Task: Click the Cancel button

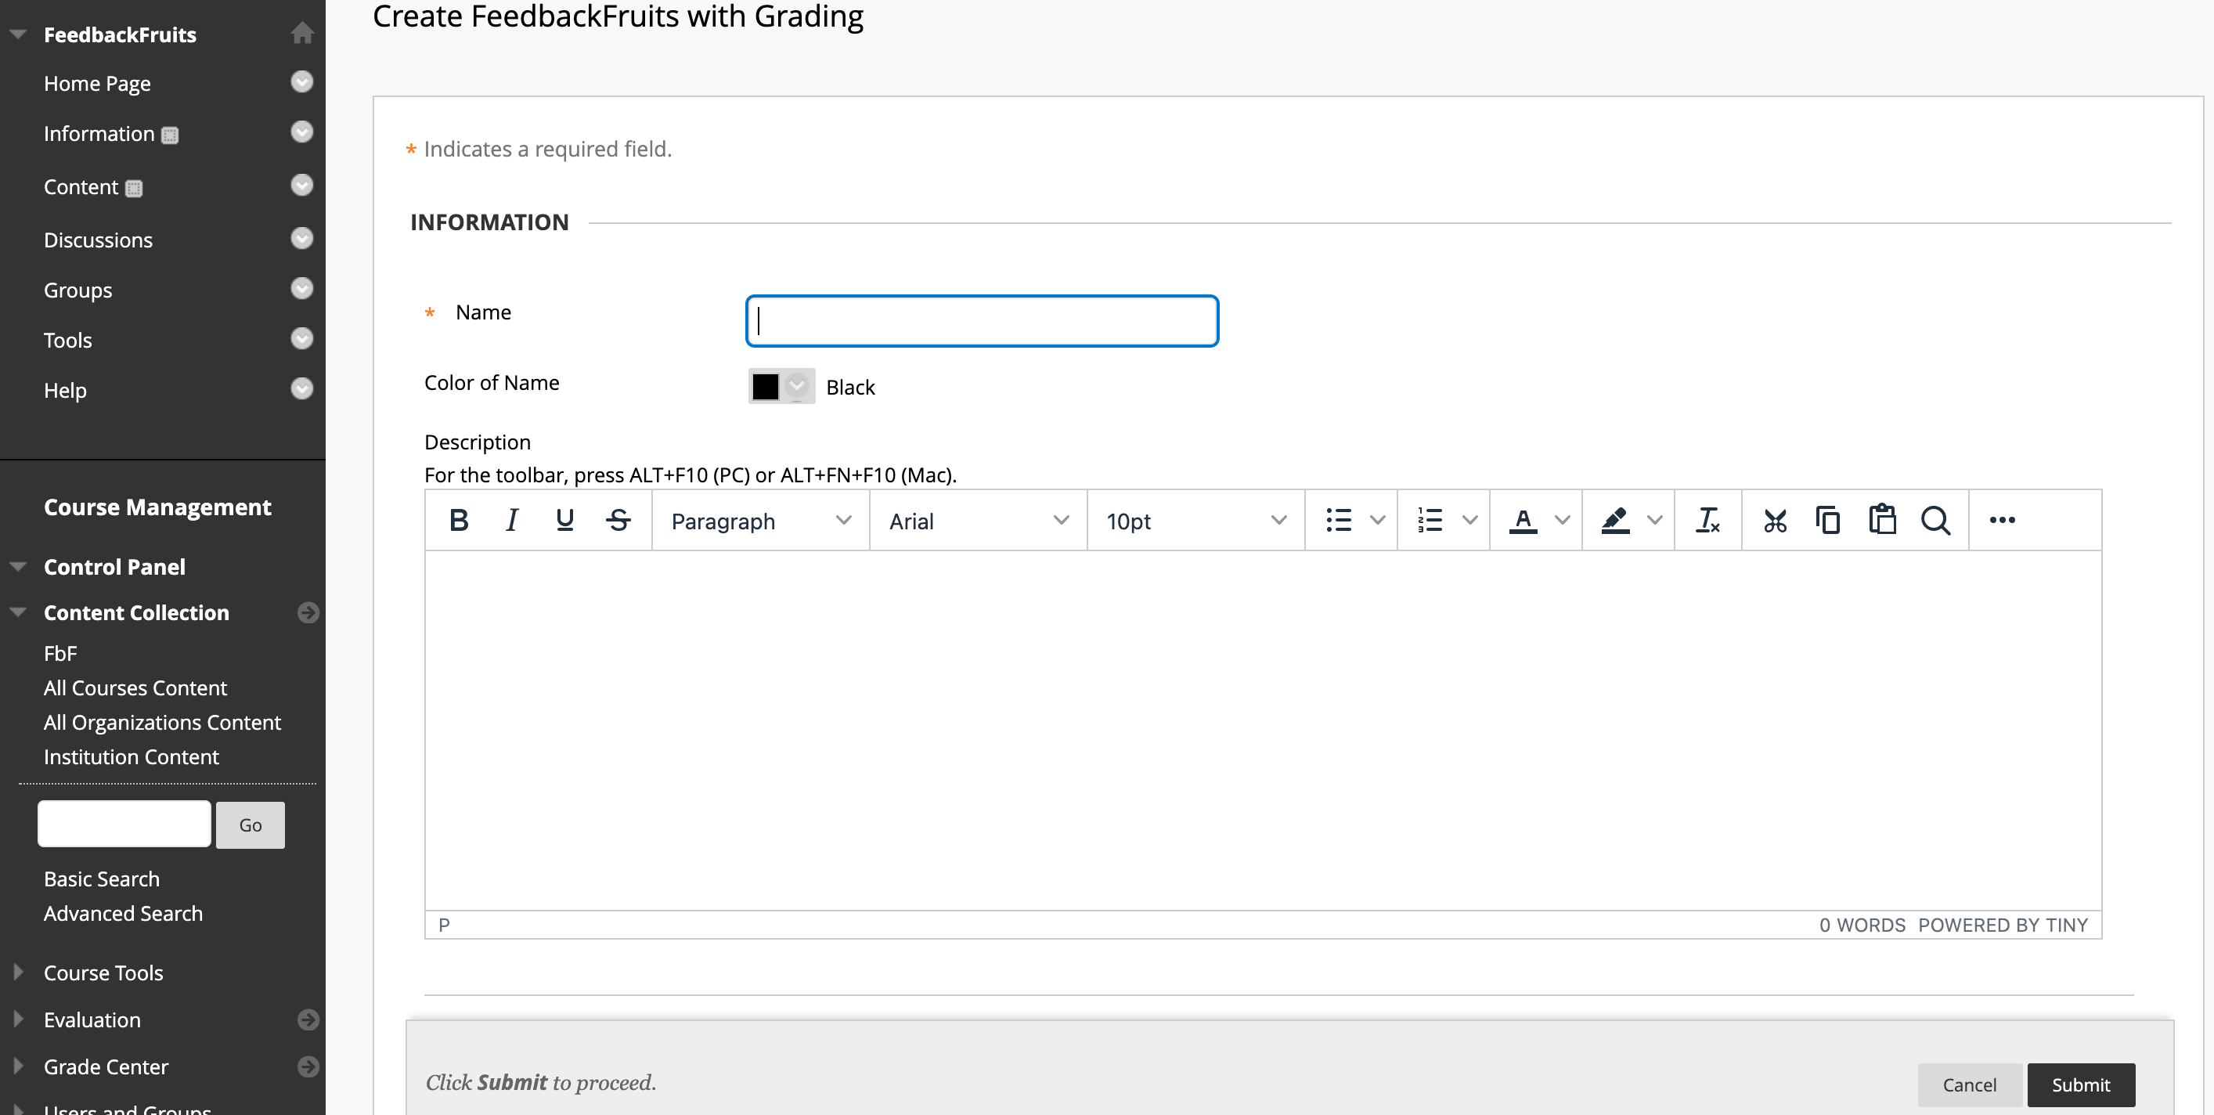Action: tap(1969, 1085)
